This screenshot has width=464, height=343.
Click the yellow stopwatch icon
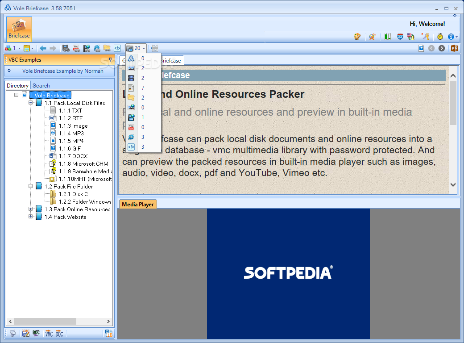[x=440, y=37]
